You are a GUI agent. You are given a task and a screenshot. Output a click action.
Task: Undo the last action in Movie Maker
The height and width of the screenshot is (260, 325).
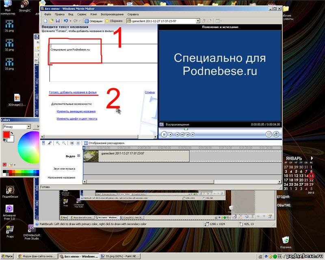(x=66, y=21)
